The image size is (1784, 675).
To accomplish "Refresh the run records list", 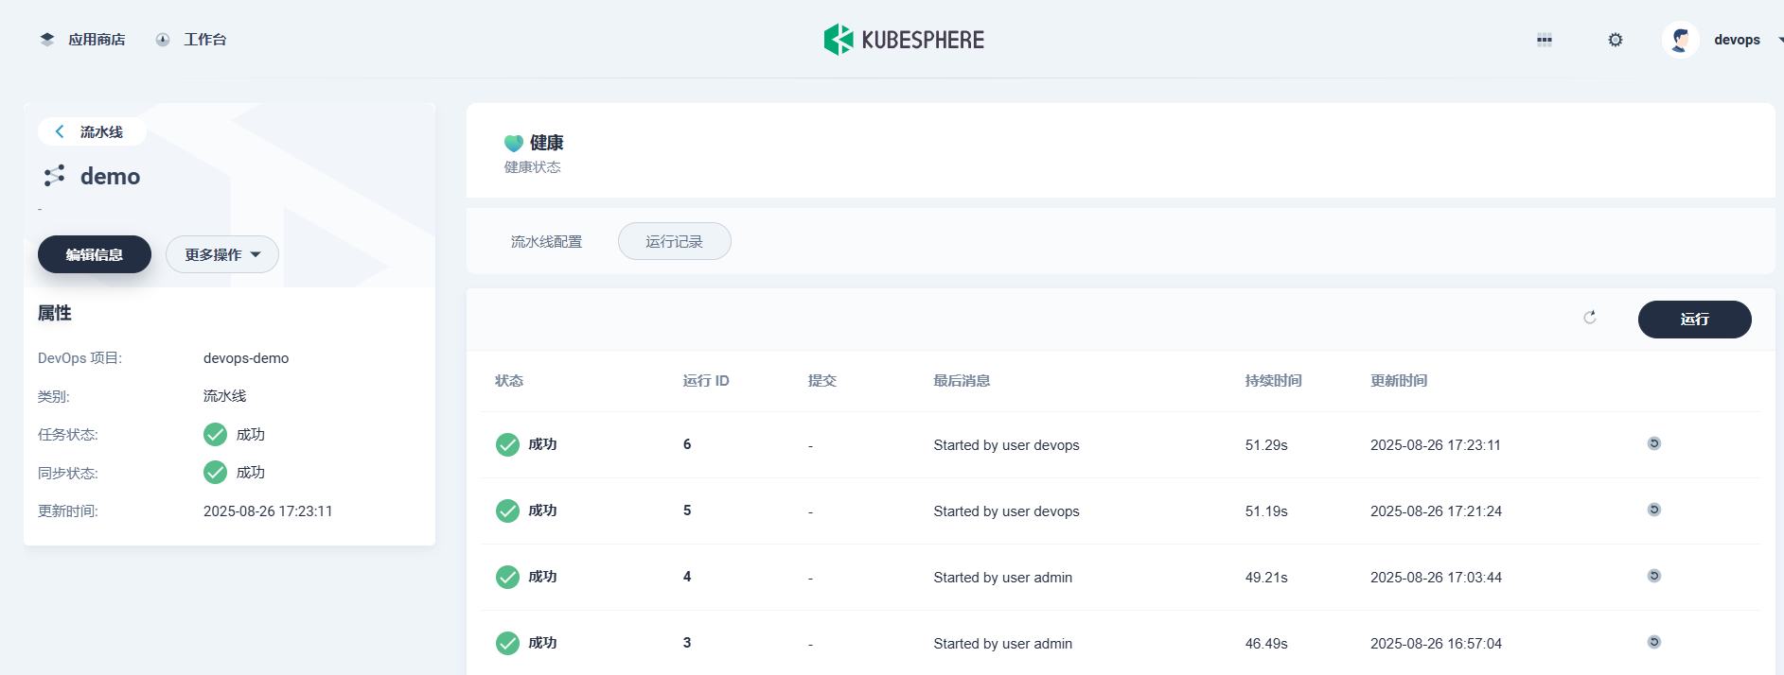I will pos(1590,318).
